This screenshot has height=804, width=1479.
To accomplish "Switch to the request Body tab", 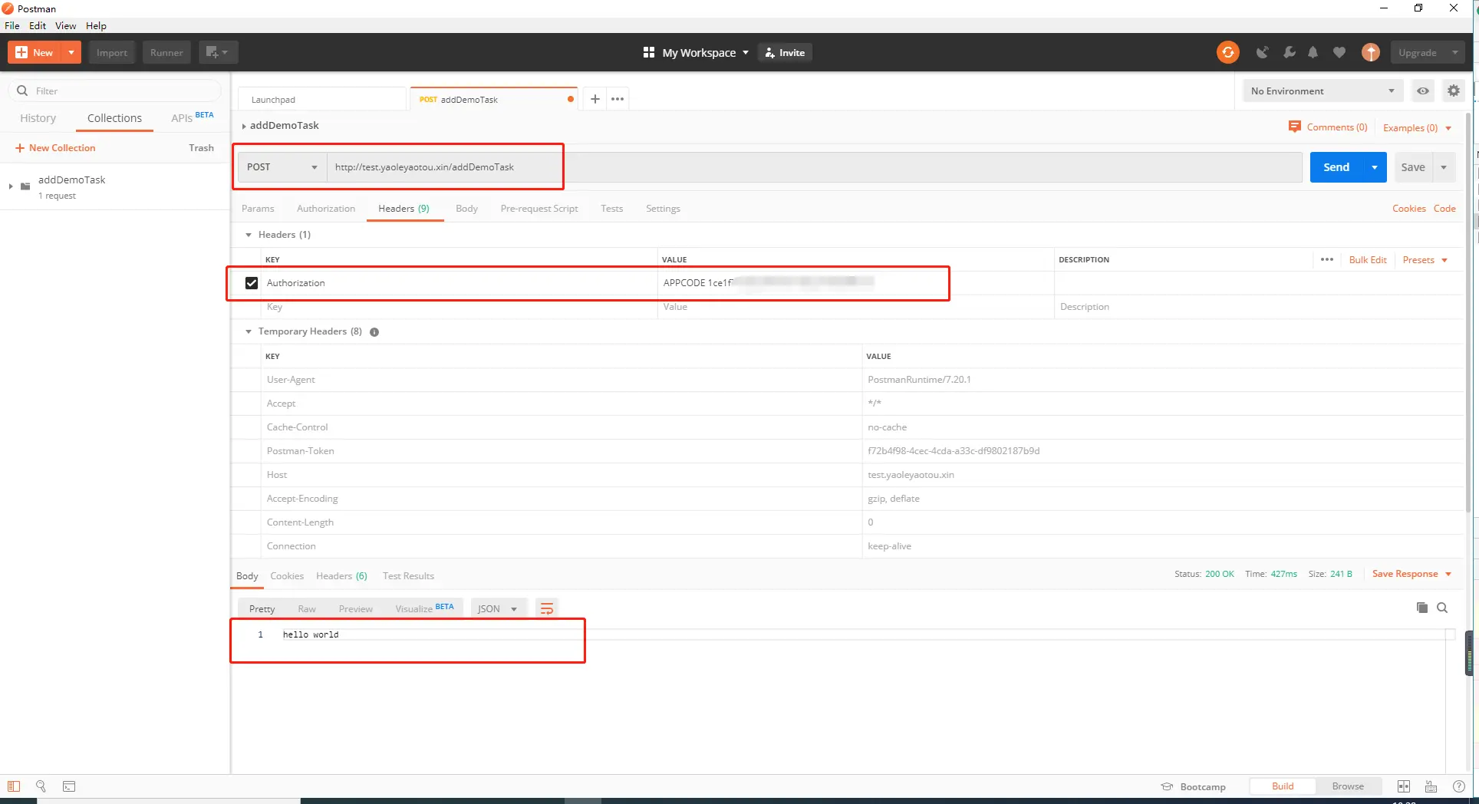I will click(466, 209).
